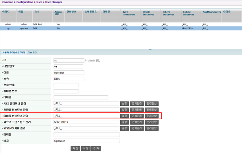Click 설정 for 티베로 인스턴스 관리
242x153 pixels.
click(125, 116)
